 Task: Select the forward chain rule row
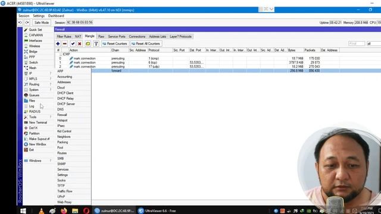[x=236, y=71]
